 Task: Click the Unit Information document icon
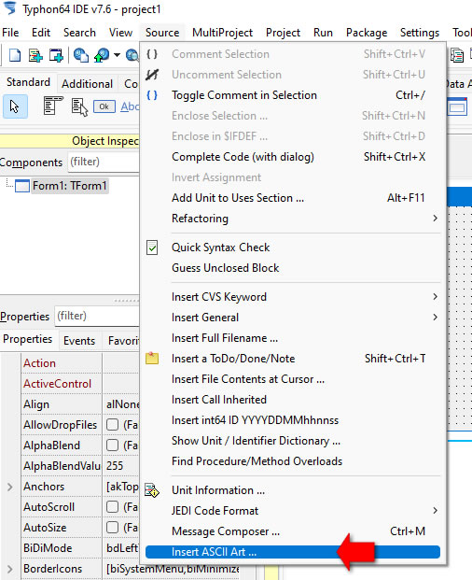coord(152,490)
